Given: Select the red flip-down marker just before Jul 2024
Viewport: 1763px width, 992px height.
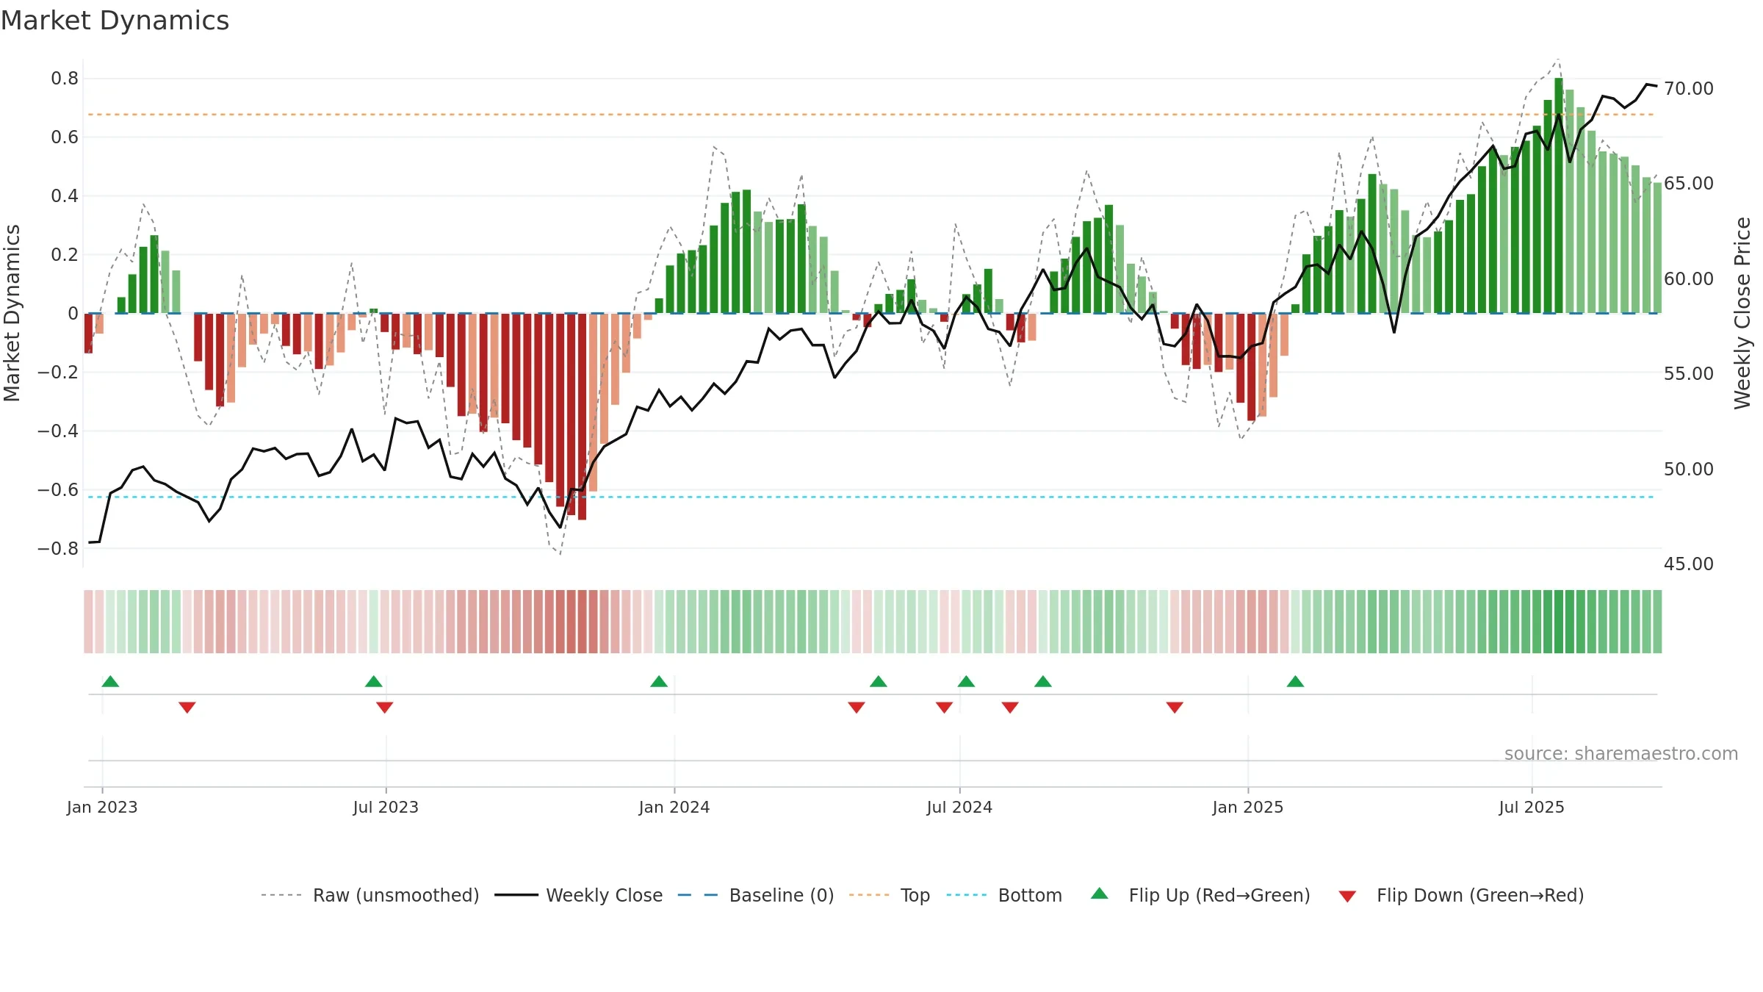Looking at the screenshot, I should coord(945,708).
